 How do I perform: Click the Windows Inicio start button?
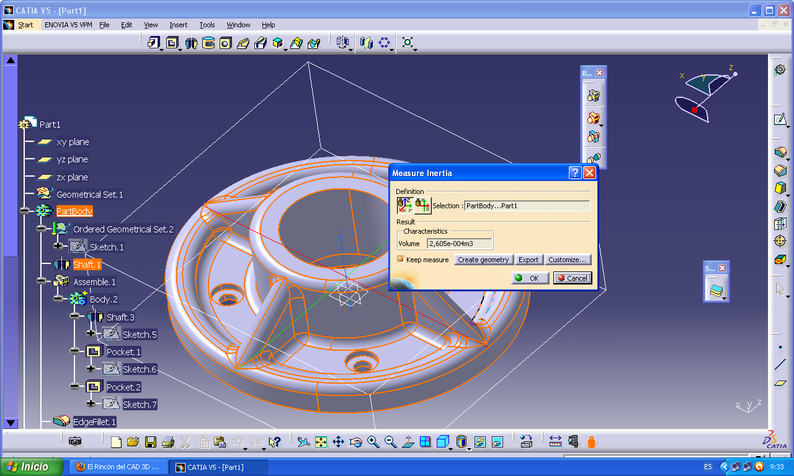pyautogui.click(x=32, y=467)
